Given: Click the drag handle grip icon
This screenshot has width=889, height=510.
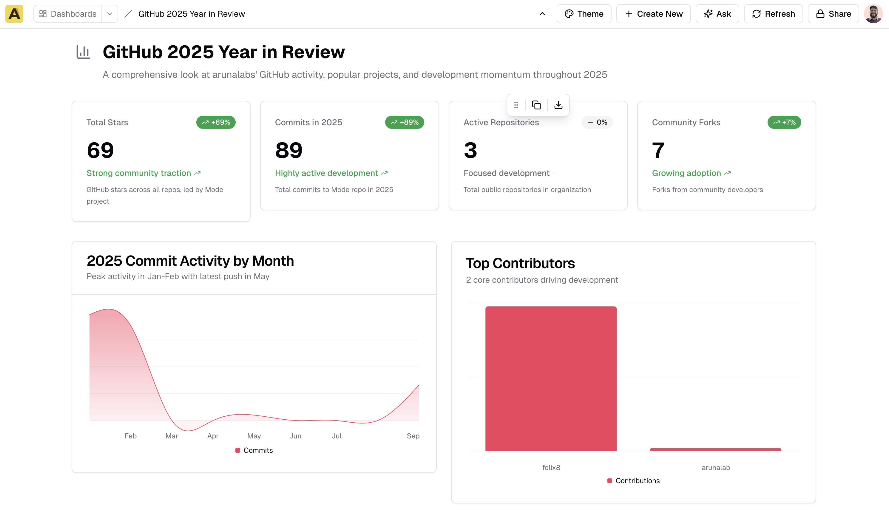Looking at the screenshot, I should pyautogui.click(x=516, y=105).
